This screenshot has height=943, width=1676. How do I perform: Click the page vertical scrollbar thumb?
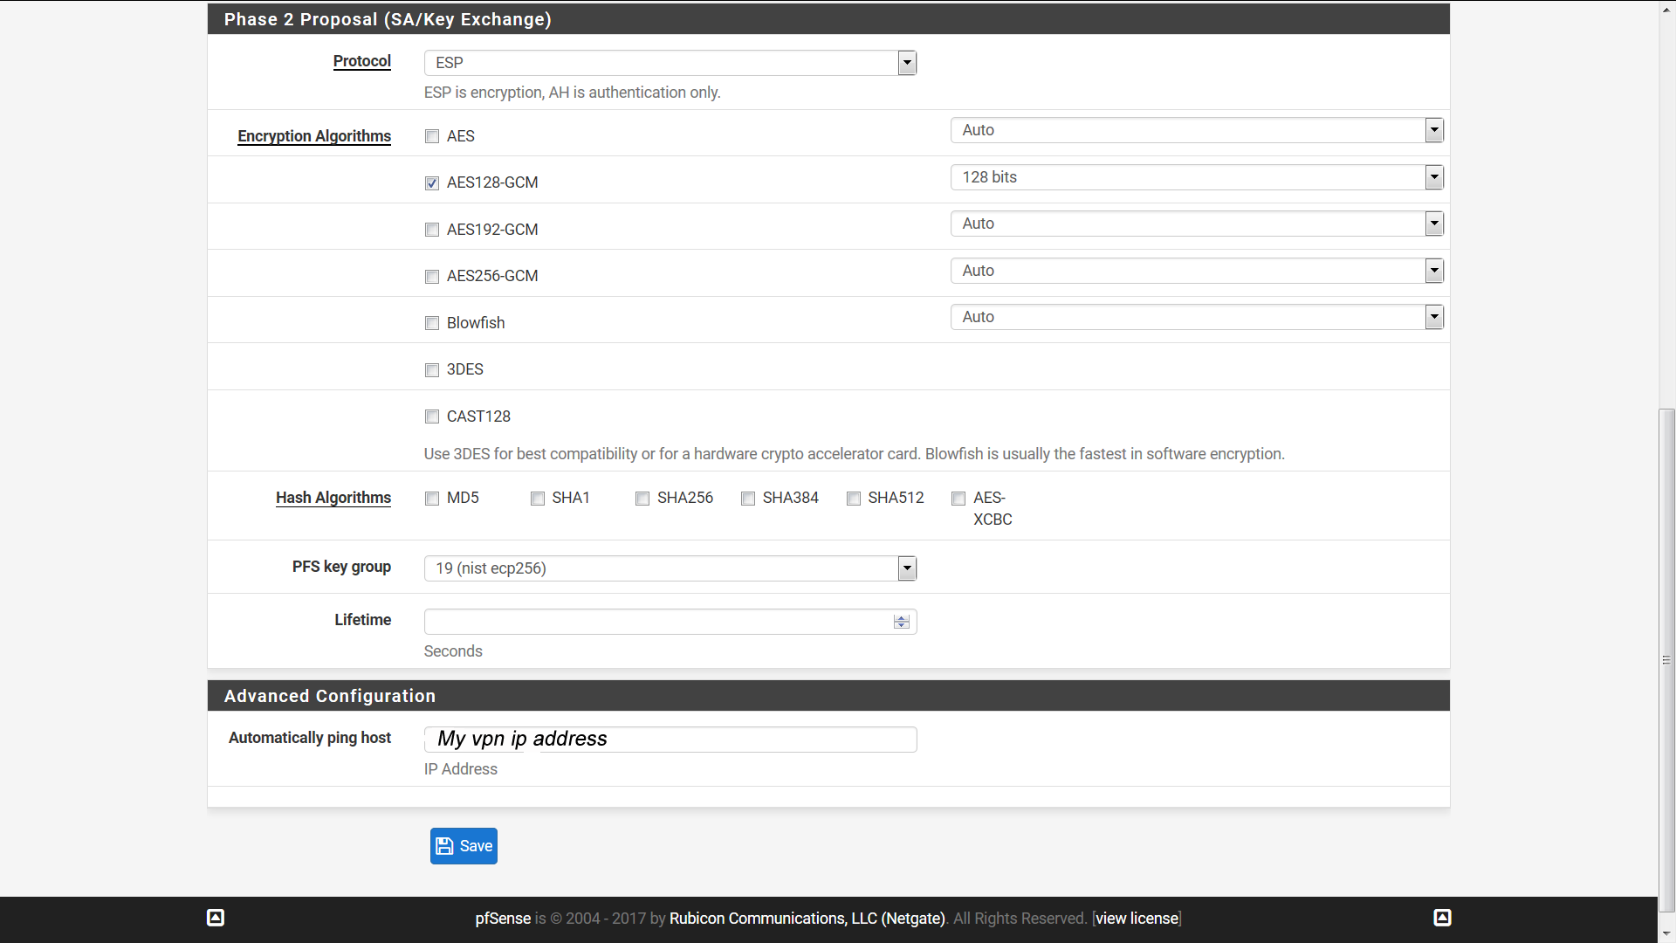1667,659
